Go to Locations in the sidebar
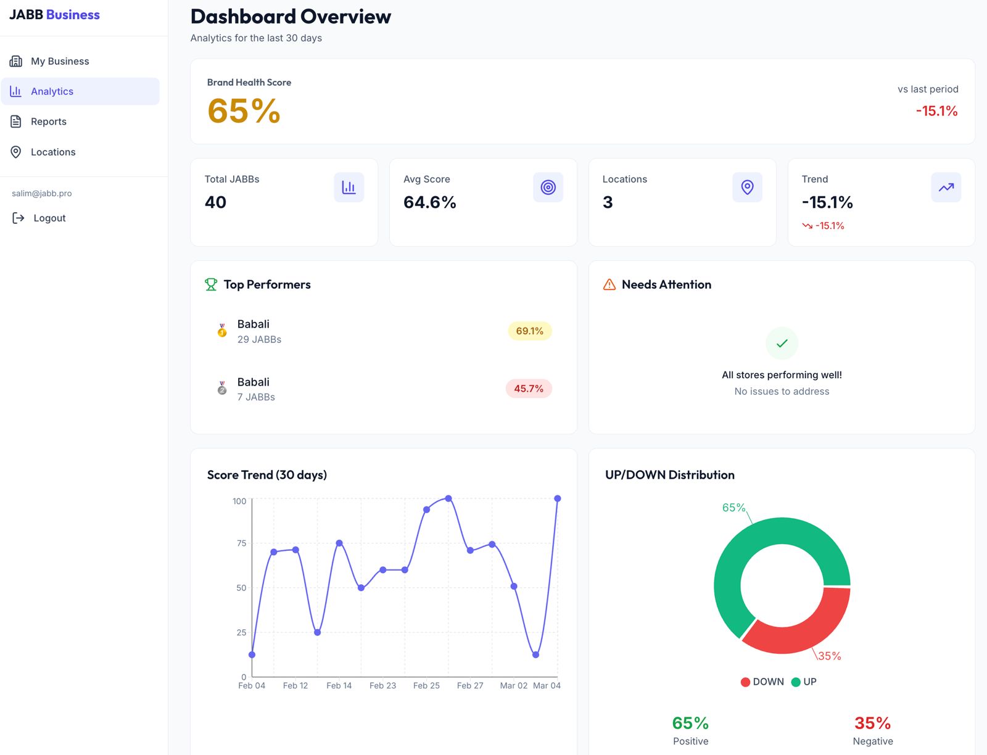987x755 pixels. pos(53,152)
